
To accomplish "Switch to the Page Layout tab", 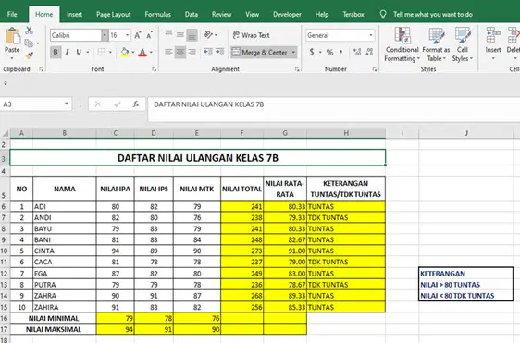I will (114, 14).
